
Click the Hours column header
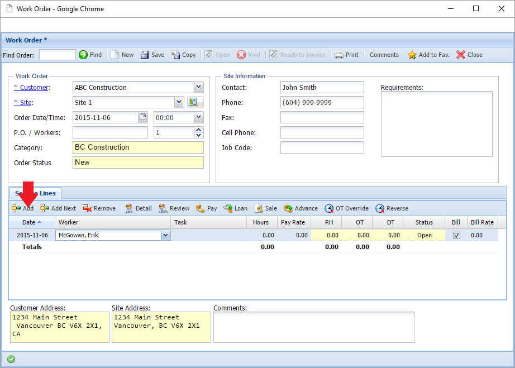(x=262, y=222)
